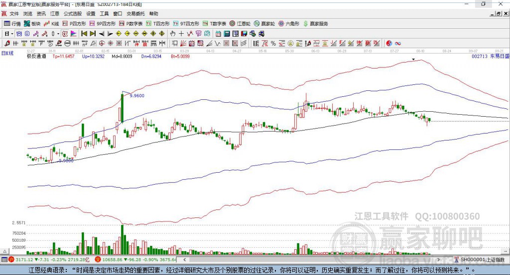
Task: Click the calendar 21 icon
Action: 218,34
